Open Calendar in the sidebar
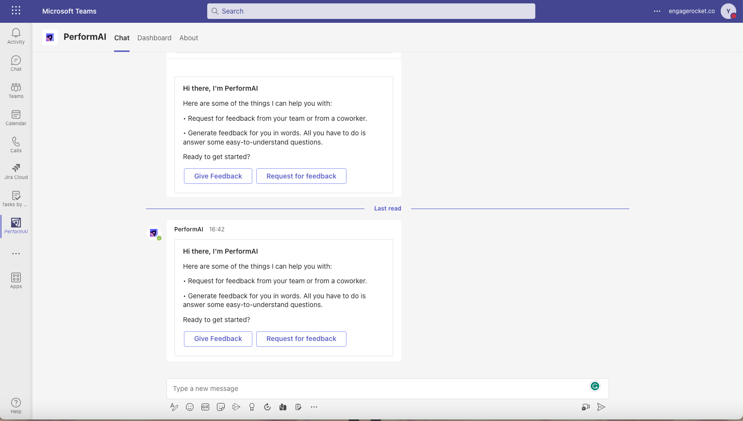Viewport: 743px width, 421px height. tap(16, 117)
